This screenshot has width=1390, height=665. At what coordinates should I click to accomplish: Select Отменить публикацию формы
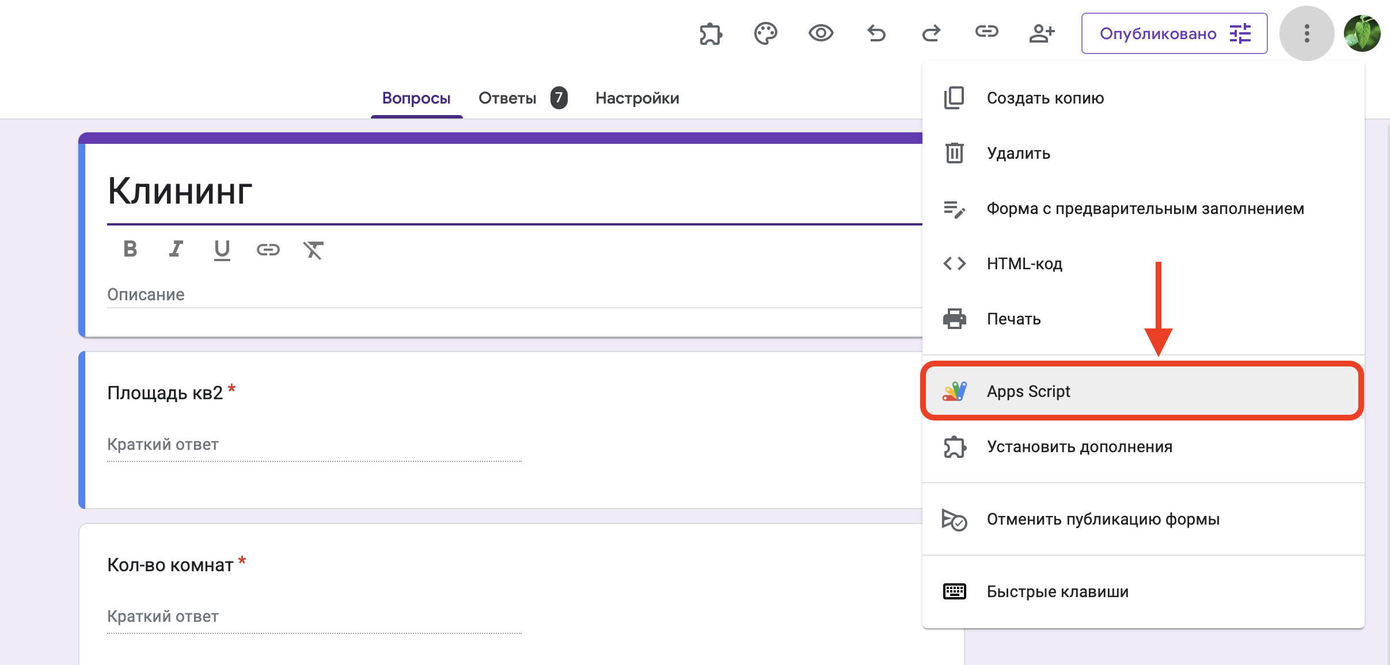pyautogui.click(x=1143, y=519)
